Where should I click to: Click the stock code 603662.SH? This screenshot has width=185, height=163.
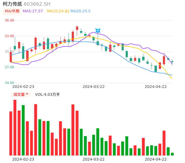(37, 4)
